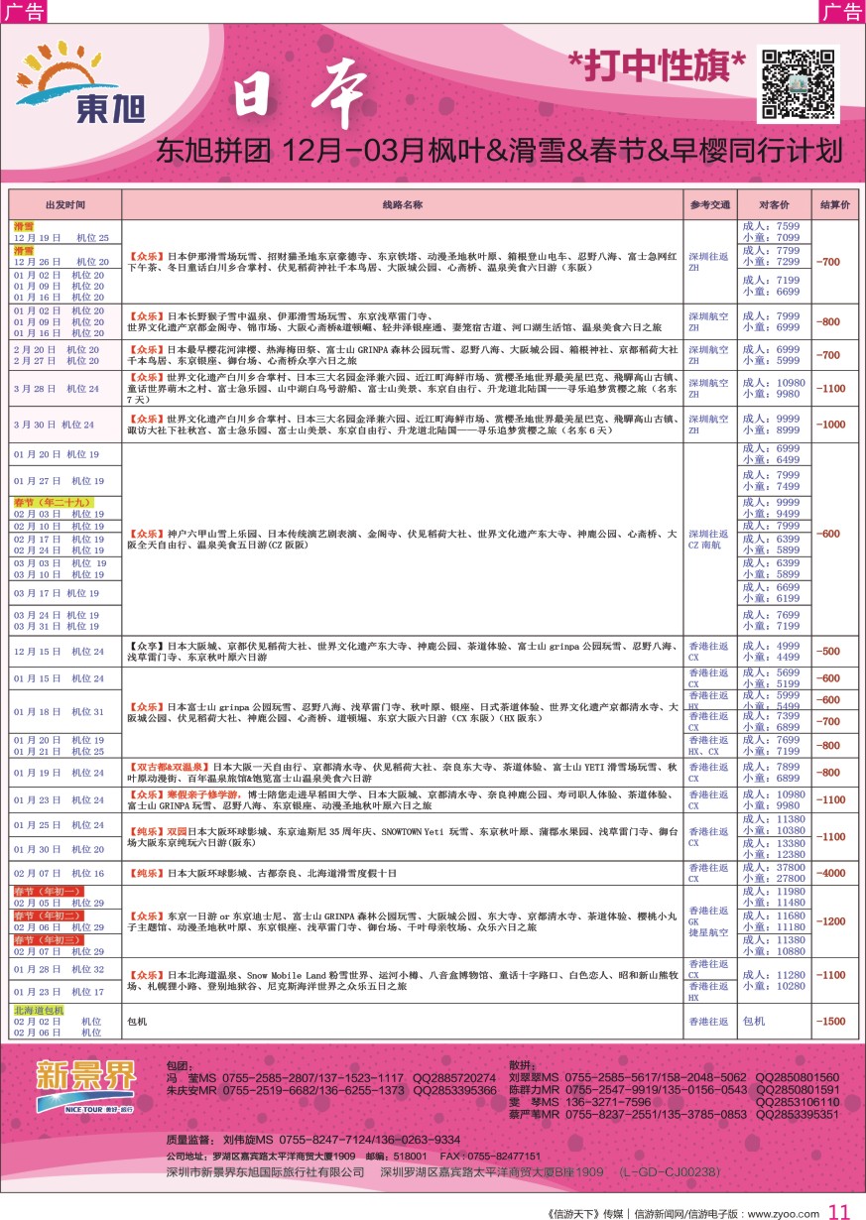Viewport: 866px width, 1220px height.
Task: Click QQ number QQ2885720274
Action: pos(456,1077)
